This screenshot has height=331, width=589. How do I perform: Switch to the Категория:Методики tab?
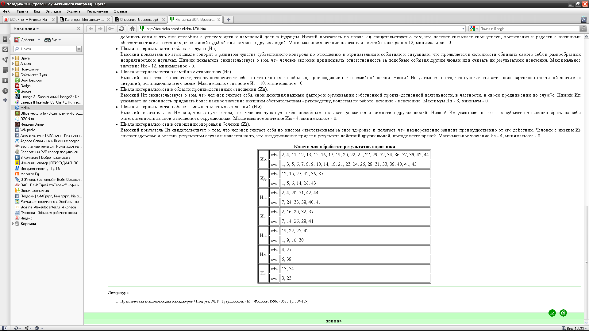click(x=85, y=20)
